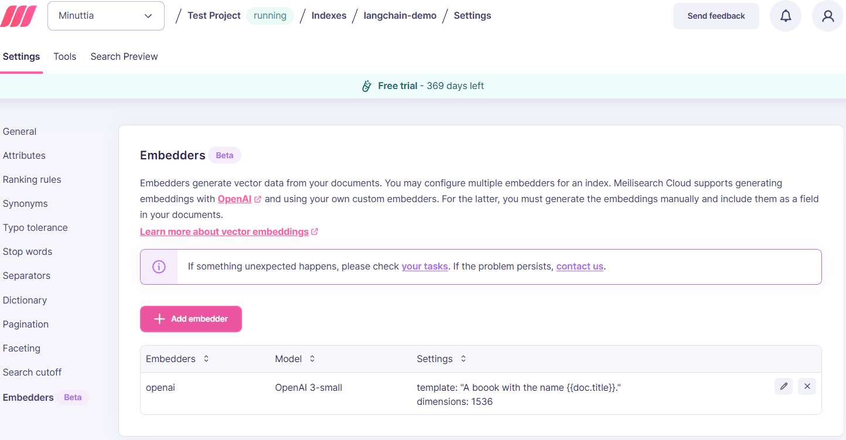Screen dimensions: 846x440
Task: Open the notifications bell
Action: [785, 16]
